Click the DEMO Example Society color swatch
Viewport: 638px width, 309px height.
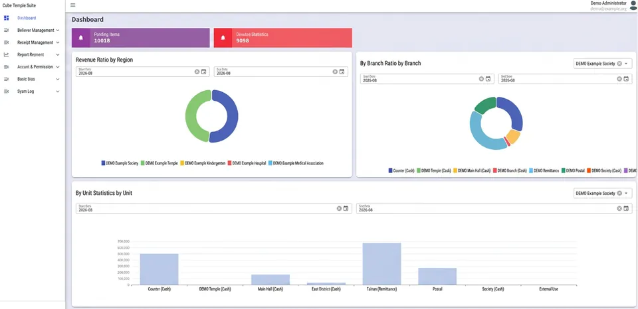(x=104, y=163)
